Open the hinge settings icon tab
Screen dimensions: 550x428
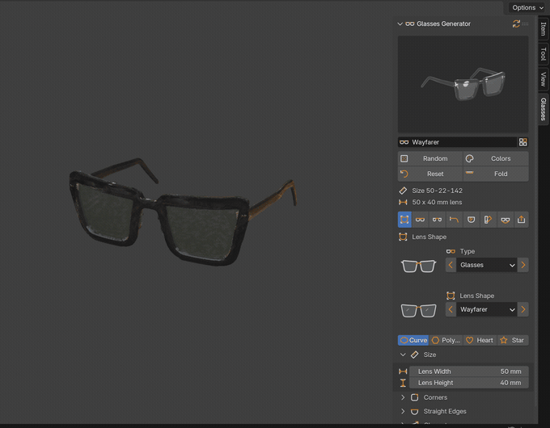[x=488, y=220]
